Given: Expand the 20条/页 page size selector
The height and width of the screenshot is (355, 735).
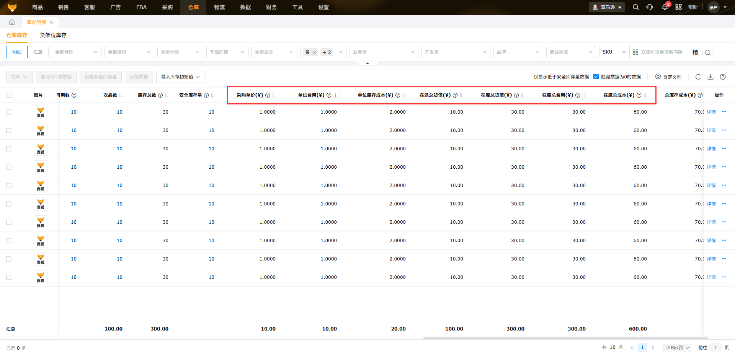Looking at the screenshot, I should (677, 348).
